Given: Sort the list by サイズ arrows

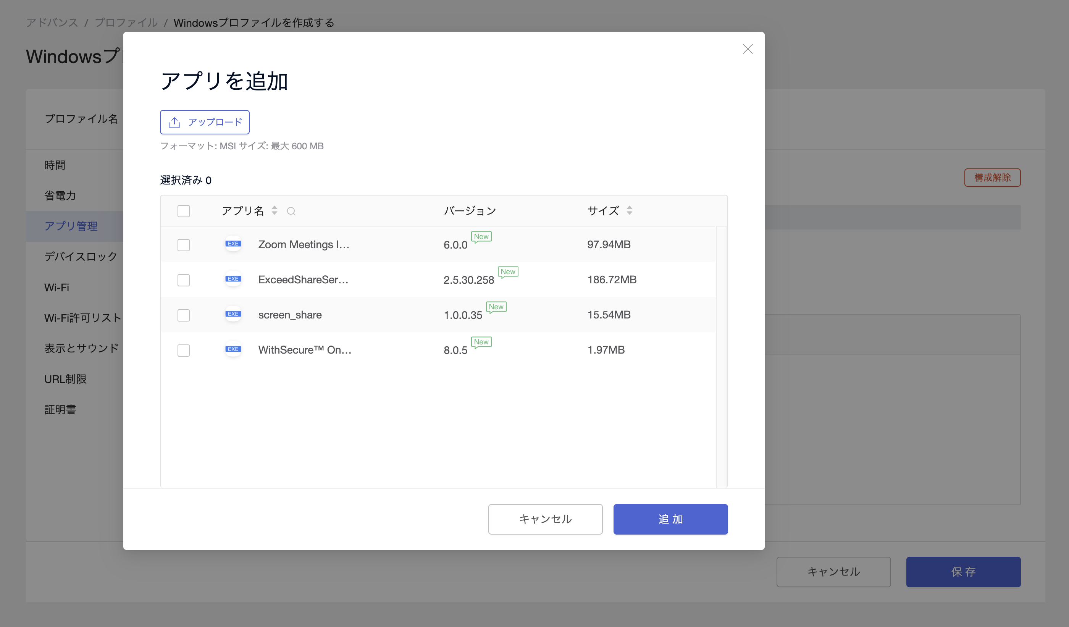Looking at the screenshot, I should [629, 210].
